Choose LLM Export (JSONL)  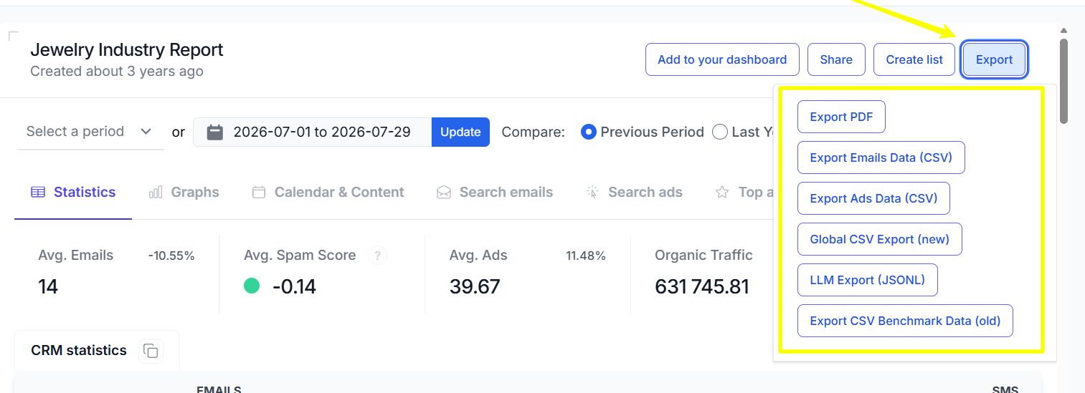pos(867,280)
